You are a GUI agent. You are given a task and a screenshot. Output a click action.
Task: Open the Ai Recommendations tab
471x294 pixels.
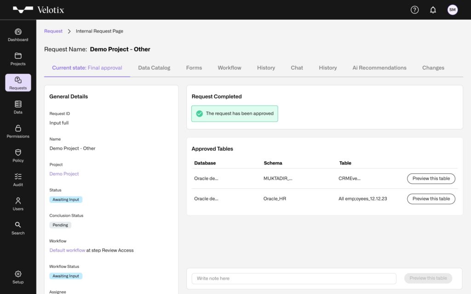(x=379, y=68)
